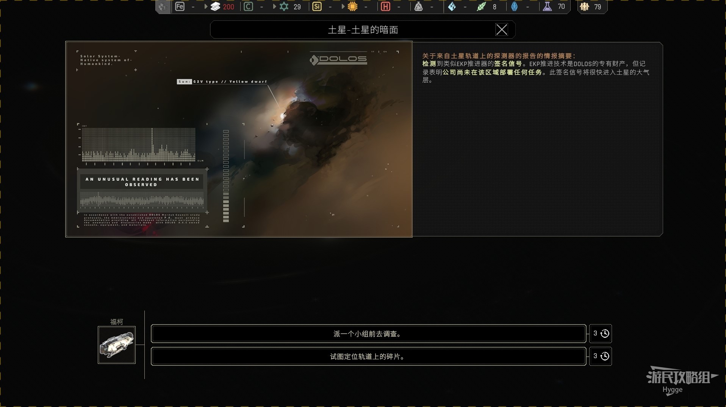Image resolution: width=726 pixels, height=407 pixels.
Task: Click the grey recycling bag icon
Action: [x=418, y=6]
